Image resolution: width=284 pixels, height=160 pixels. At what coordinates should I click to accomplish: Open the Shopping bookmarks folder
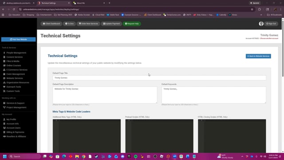(28, 15)
